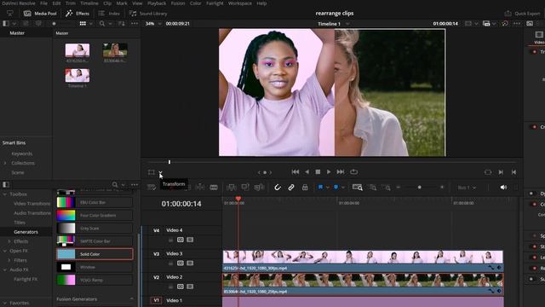545x307 pixels.
Task: Select the pink-background woman clip thumbnail
Action: 77,50
